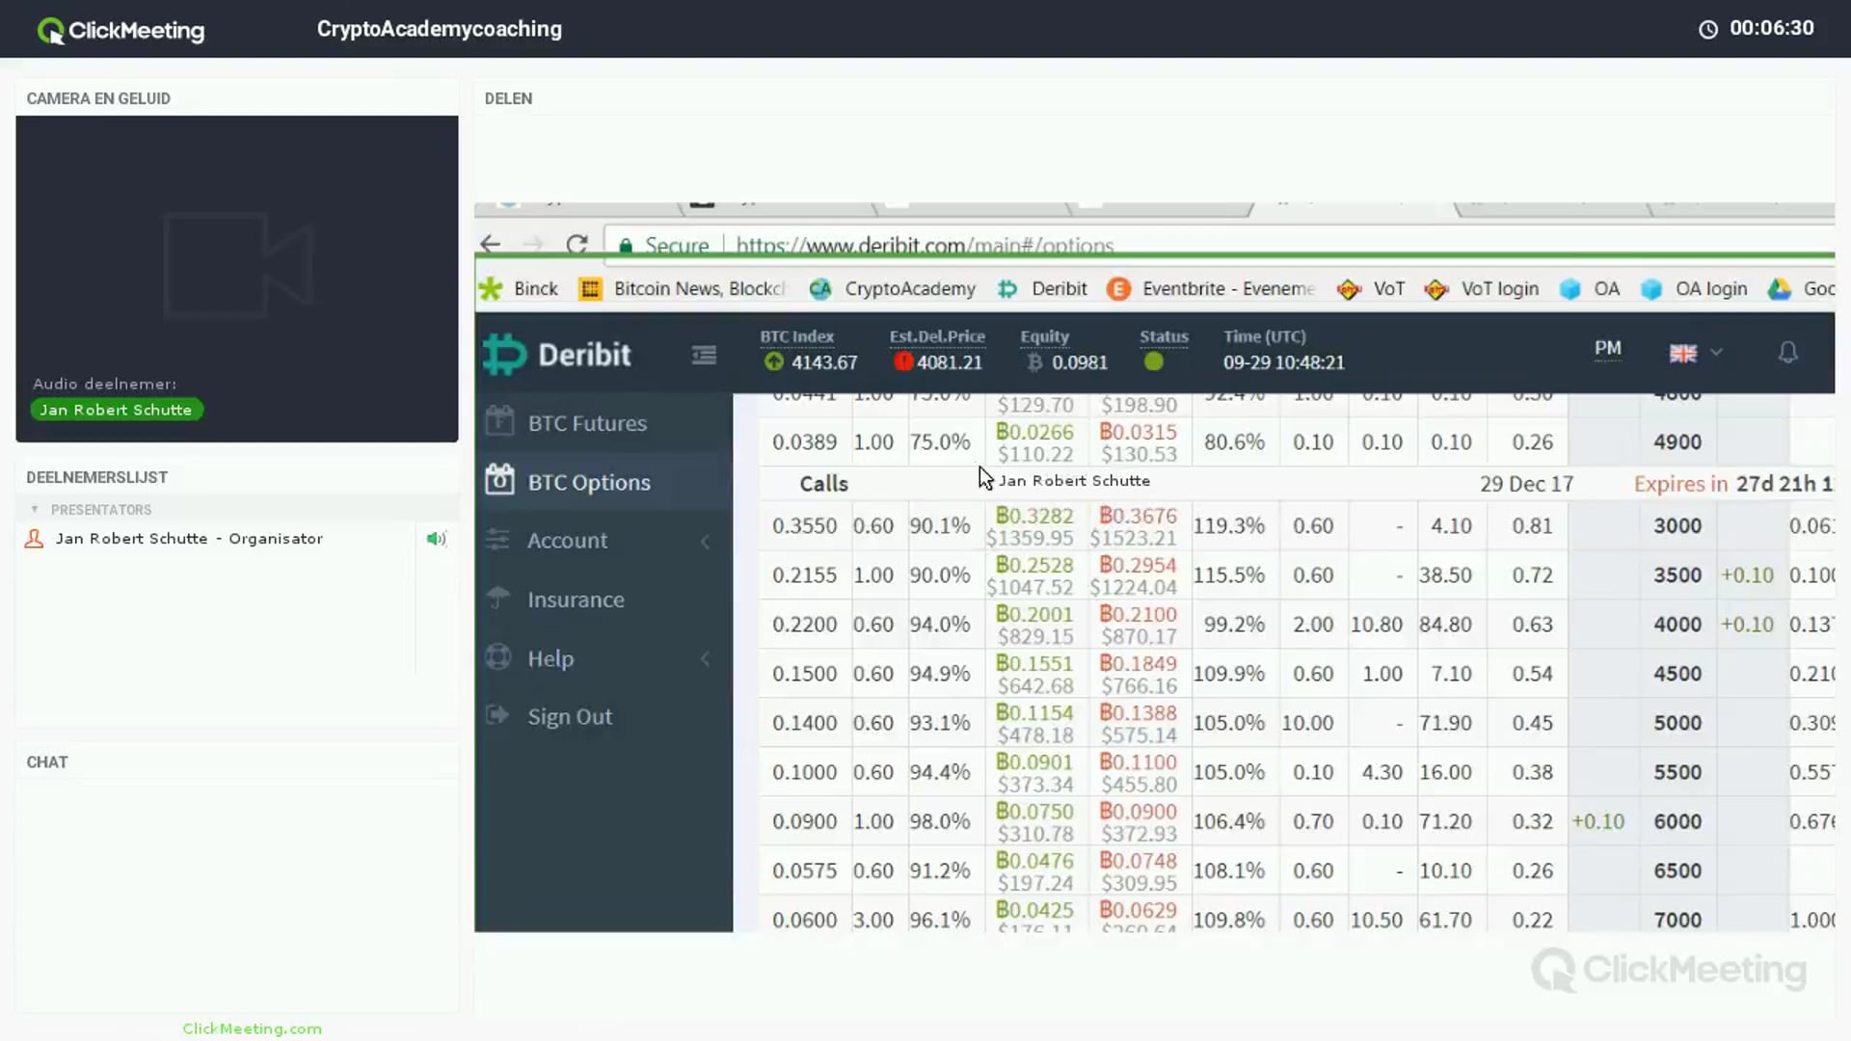Viewport: 1851px width, 1041px height.
Task: Click the ClickMeeting logo in header
Action: click(x=121, y=30)
